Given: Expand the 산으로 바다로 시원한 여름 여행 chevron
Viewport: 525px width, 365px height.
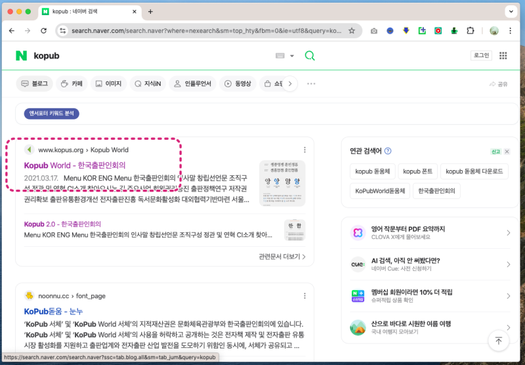Looking at the screenshot, I should (508, 328).
